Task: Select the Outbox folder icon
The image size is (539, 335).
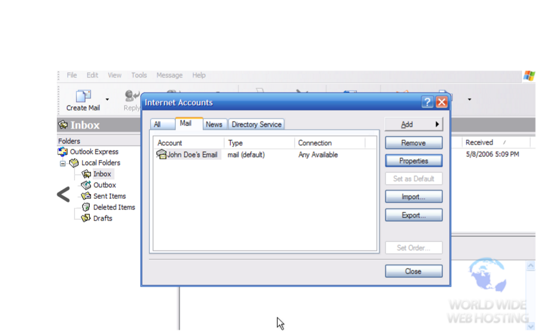Action: [x=86, y=185]
